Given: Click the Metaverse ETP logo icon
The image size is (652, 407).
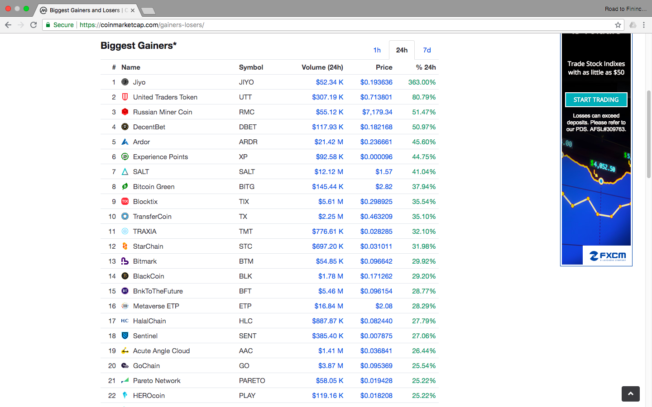Looking at the screenshot, I should tap(125, 306).
